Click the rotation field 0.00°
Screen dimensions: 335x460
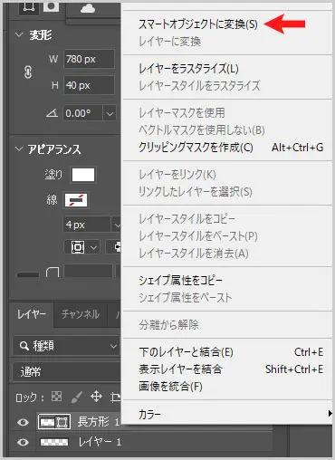tap(82, 113)
